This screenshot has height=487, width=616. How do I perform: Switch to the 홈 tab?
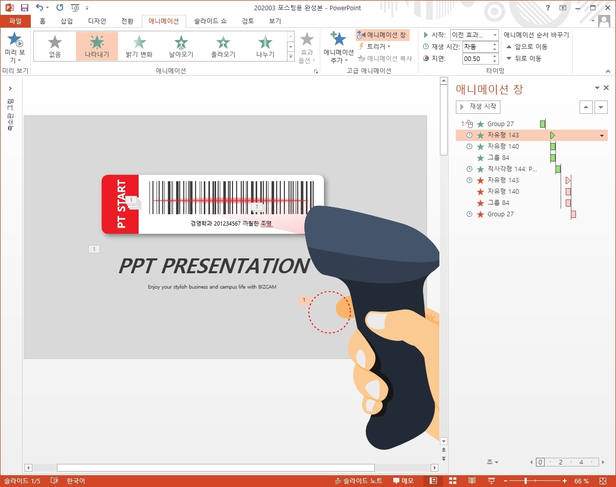(x=42, y=21)
